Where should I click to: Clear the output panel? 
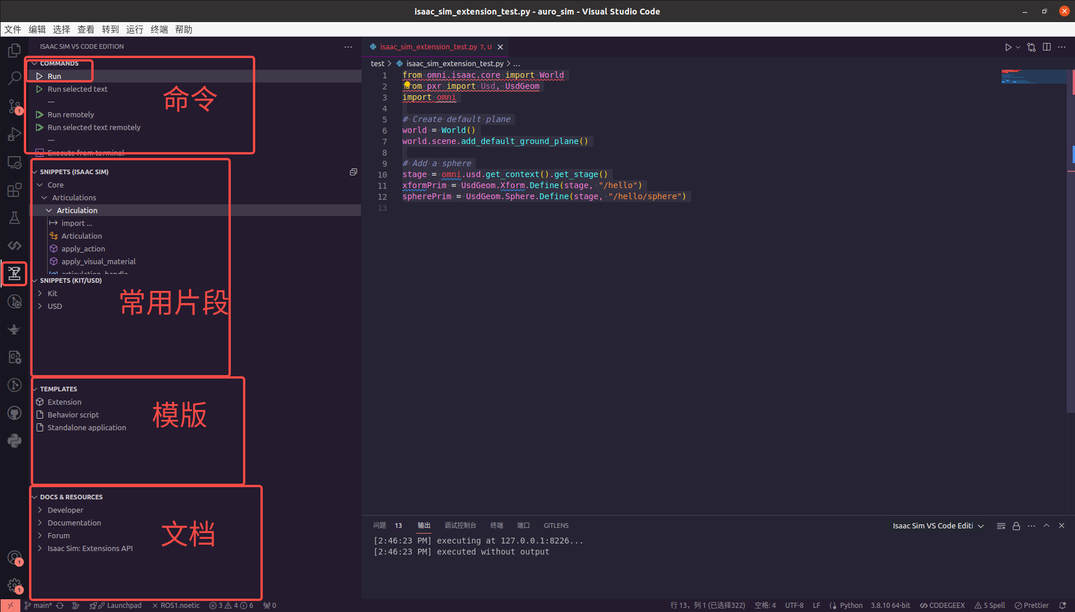click(1001, 526)
